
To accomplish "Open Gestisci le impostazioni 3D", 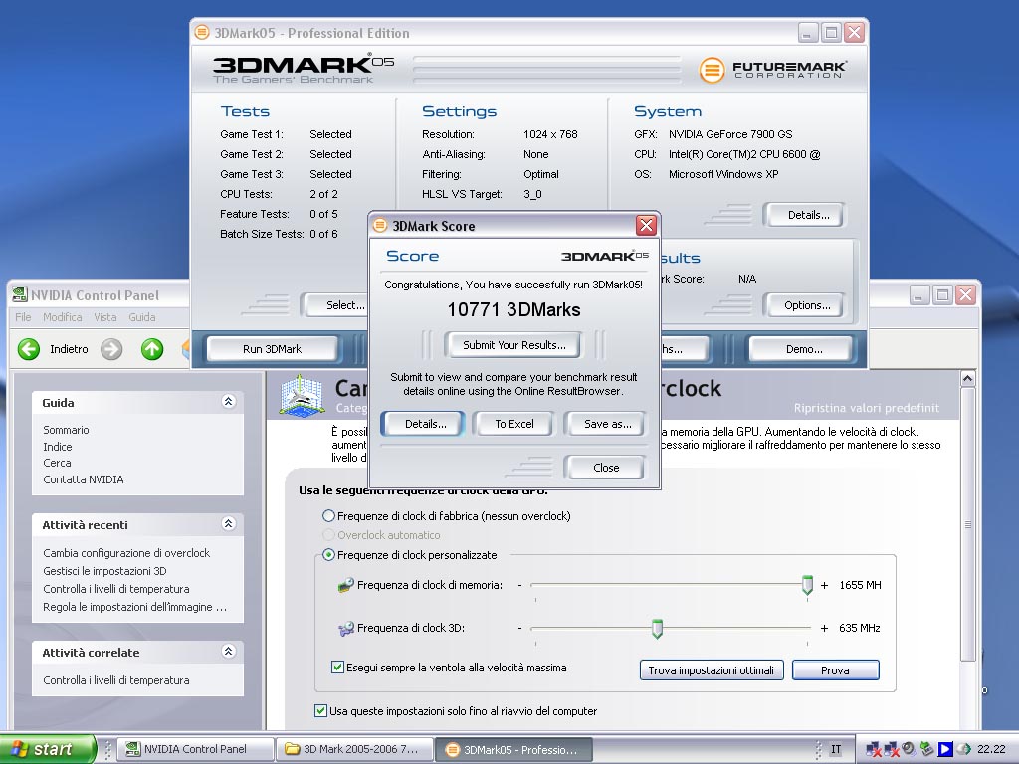I will [x=104, y=571].
